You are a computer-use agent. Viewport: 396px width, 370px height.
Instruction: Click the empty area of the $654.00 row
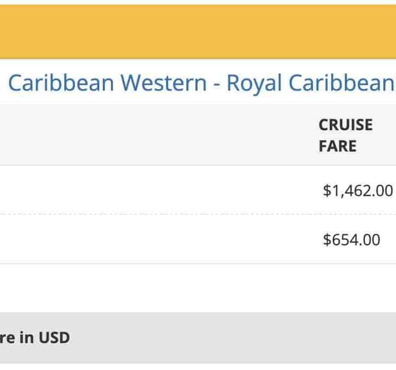click(152, 239)
